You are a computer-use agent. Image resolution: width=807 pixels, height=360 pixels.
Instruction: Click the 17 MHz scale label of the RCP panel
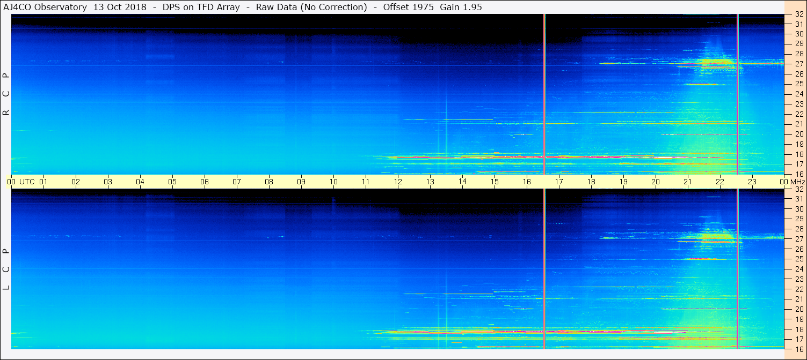click(799, 164)
